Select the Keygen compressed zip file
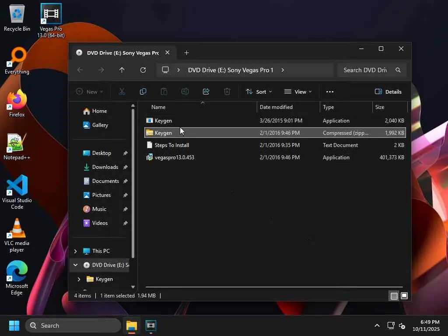This screenshot has height=336, width=448. coord(275,133)
